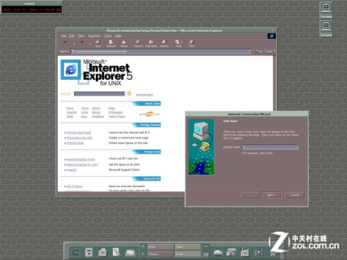Image resolution: width=347 pixels, height=260 pixels.
Task: Reload page with the Refresh icon
Action: [x=111, y=43]
